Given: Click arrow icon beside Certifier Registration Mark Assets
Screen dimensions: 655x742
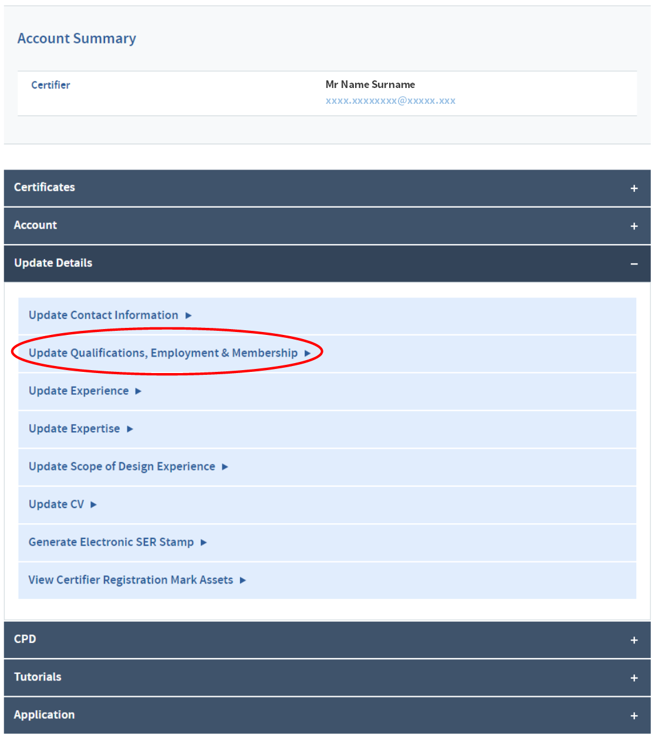Looking at the screenshot, I should pos(243,581).
